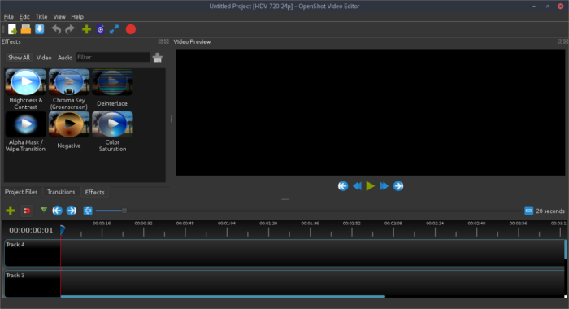Add a track with the timeline green plus
The height and width of the screenshot is (309, 569).
click(x=10, y=211)
